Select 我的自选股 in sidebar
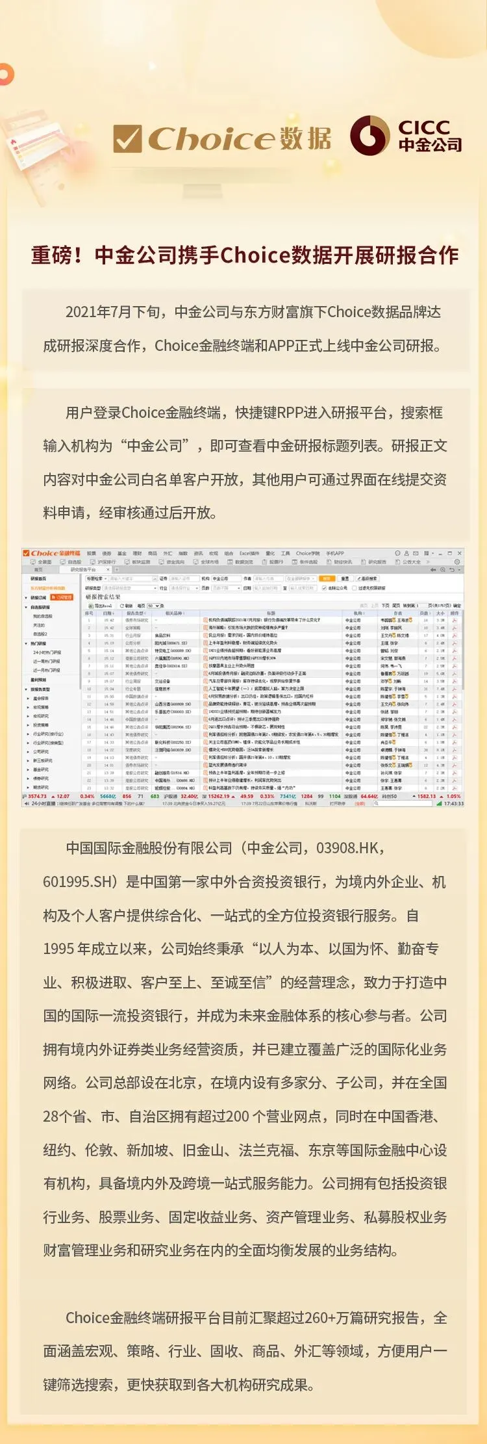Screen dimensions: 487x1444 tap(43, 616)
